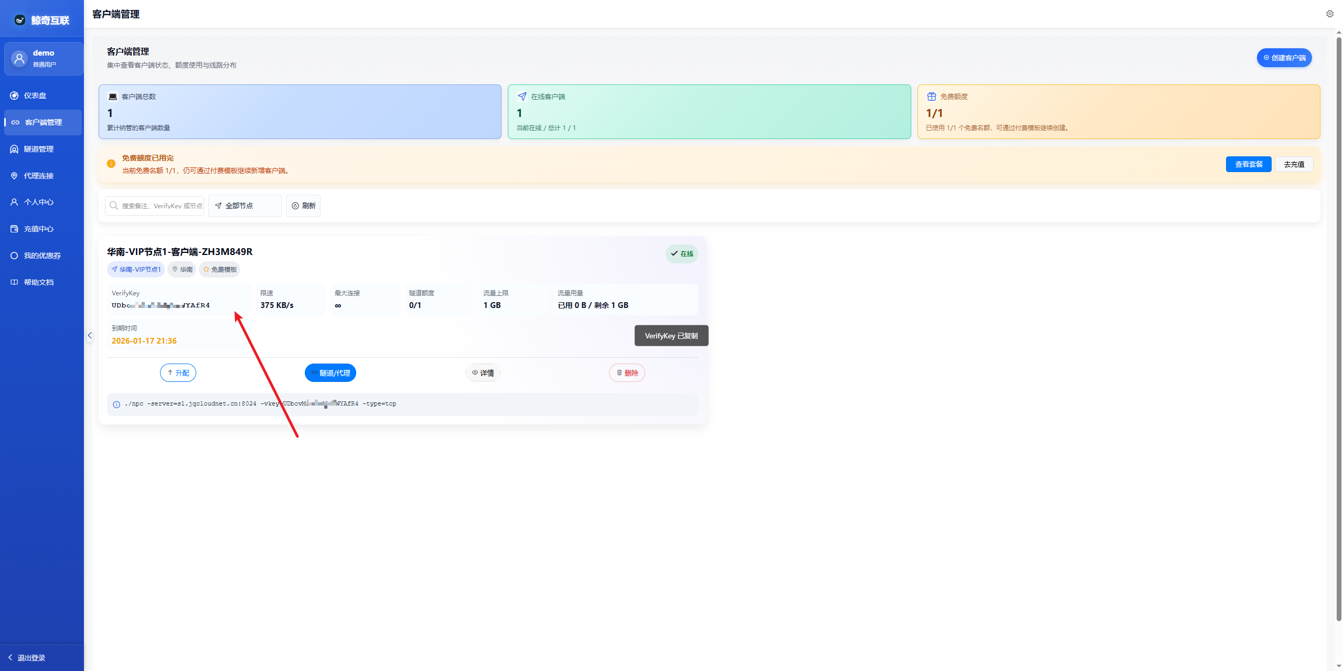Click the search magnifier icon
Viewport: 1343px width, 671px height.
pos(114,206)
